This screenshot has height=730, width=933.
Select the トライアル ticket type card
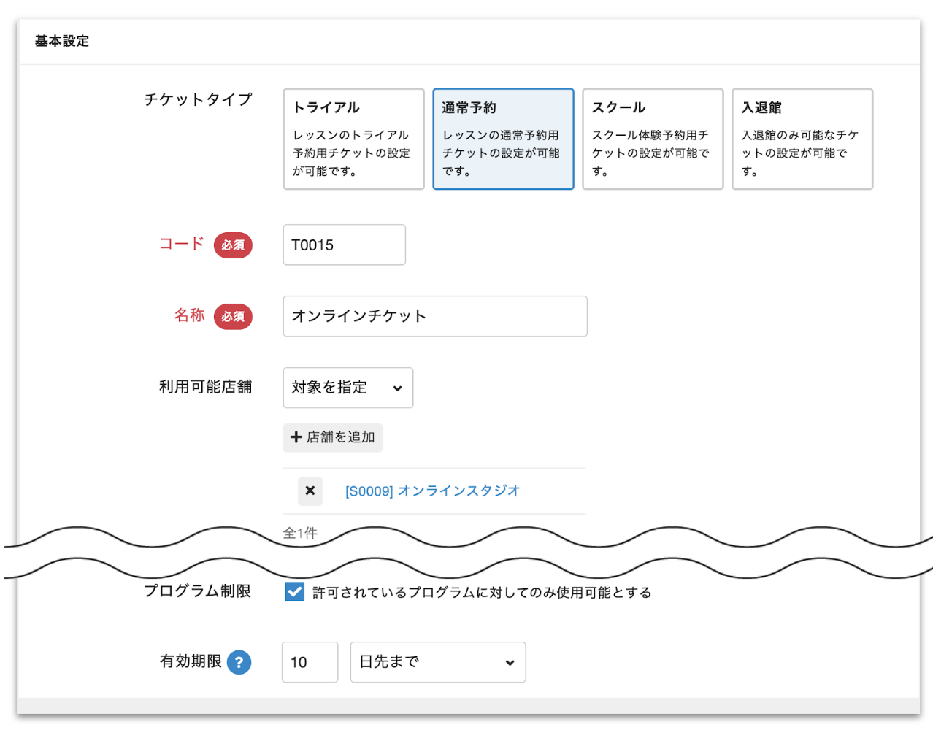pos(353,139)
